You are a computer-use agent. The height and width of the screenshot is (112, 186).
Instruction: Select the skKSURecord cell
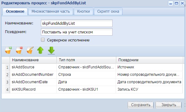click(33, 89)
